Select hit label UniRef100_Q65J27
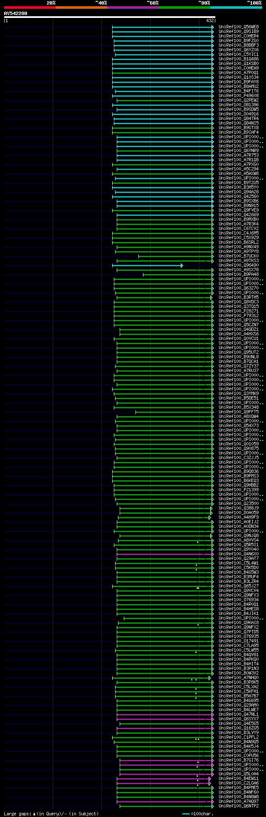Image resolution: width=266 pixels, height=817 pixels. coord(239,586)
